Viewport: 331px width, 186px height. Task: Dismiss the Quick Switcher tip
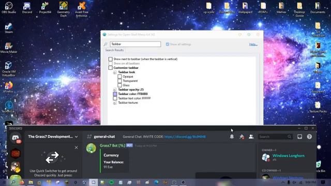(x=76, y=147)
